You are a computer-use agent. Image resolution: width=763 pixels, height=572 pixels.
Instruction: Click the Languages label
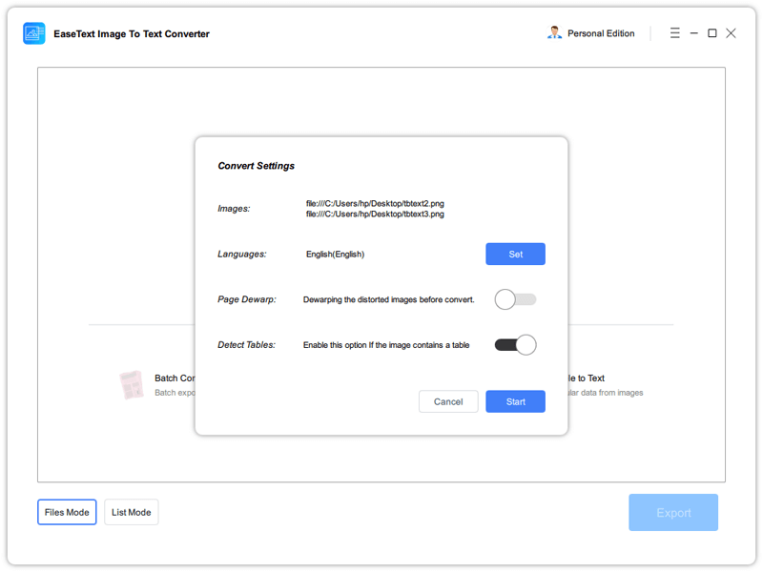pyautogui.click(x=242, y=254)
